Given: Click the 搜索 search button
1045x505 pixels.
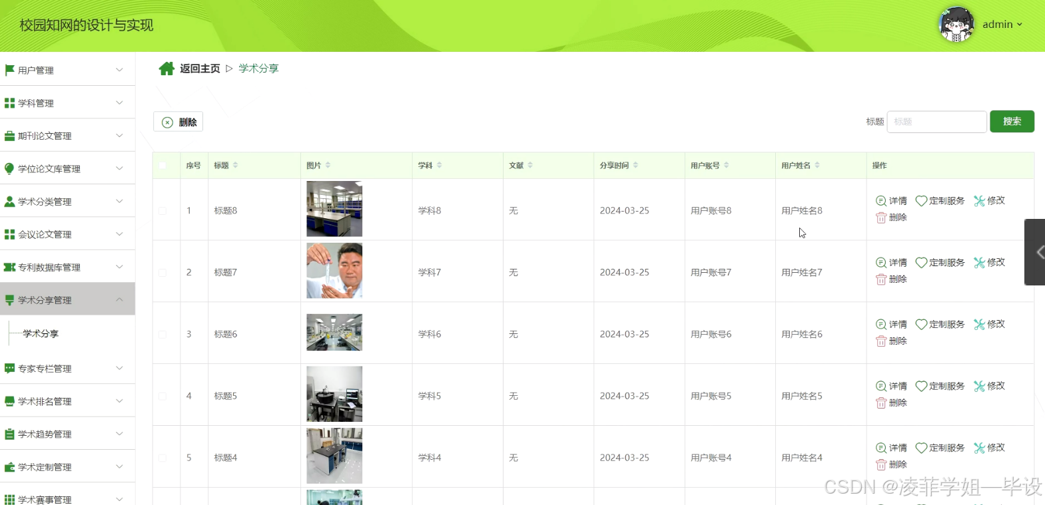Looking at the screenshot, I should (1012, 121).
